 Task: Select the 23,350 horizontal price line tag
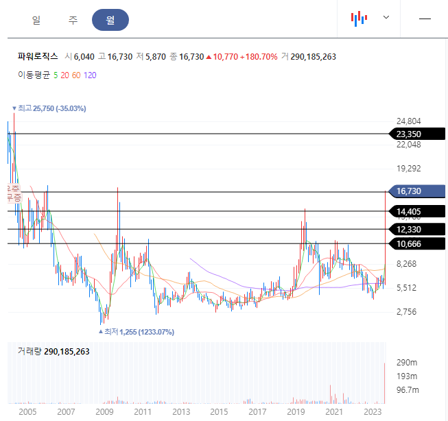[x=417, y=134]
